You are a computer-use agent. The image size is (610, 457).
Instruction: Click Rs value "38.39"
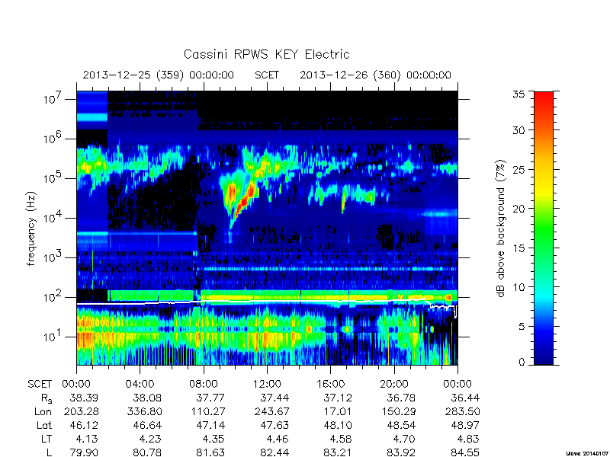click(84, 398)
